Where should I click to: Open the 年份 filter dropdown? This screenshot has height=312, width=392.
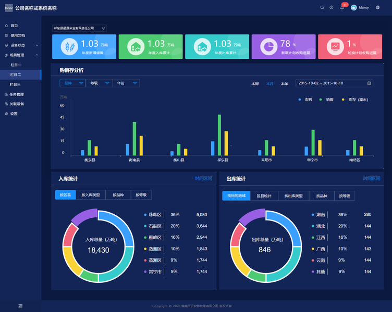[x=127, y=83]
